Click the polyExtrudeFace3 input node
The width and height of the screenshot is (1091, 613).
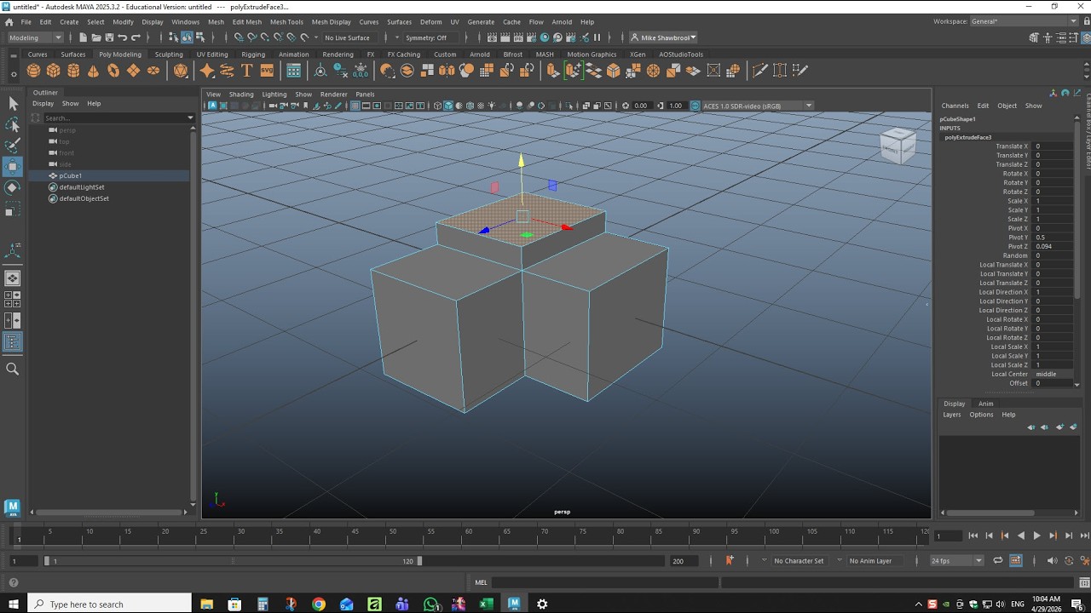point(967,137)
